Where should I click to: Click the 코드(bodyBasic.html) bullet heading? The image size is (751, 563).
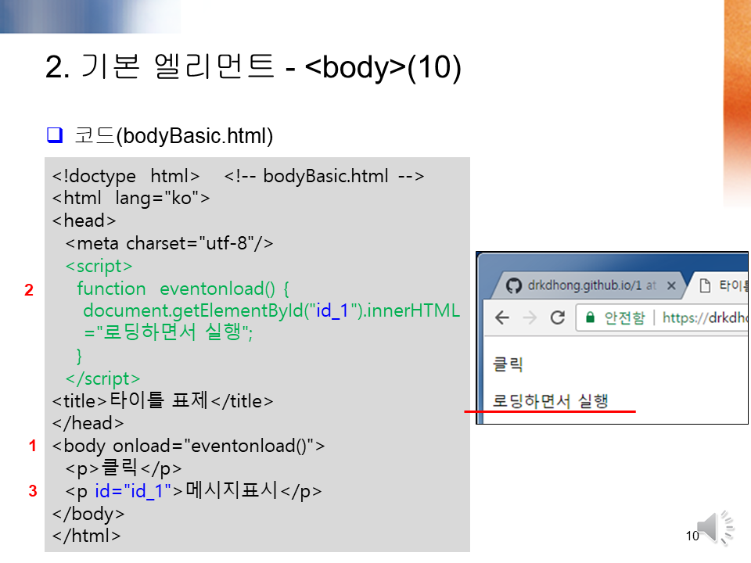[174, 135]
